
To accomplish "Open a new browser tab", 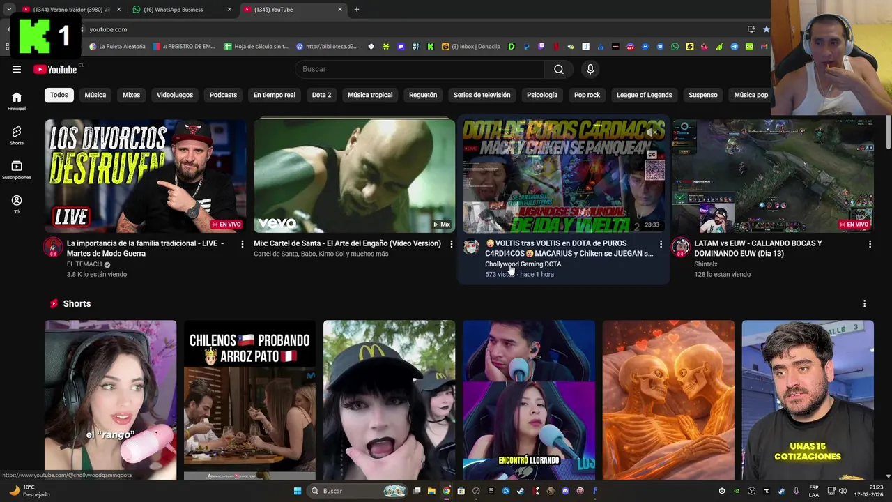I will tap(357, 9).
